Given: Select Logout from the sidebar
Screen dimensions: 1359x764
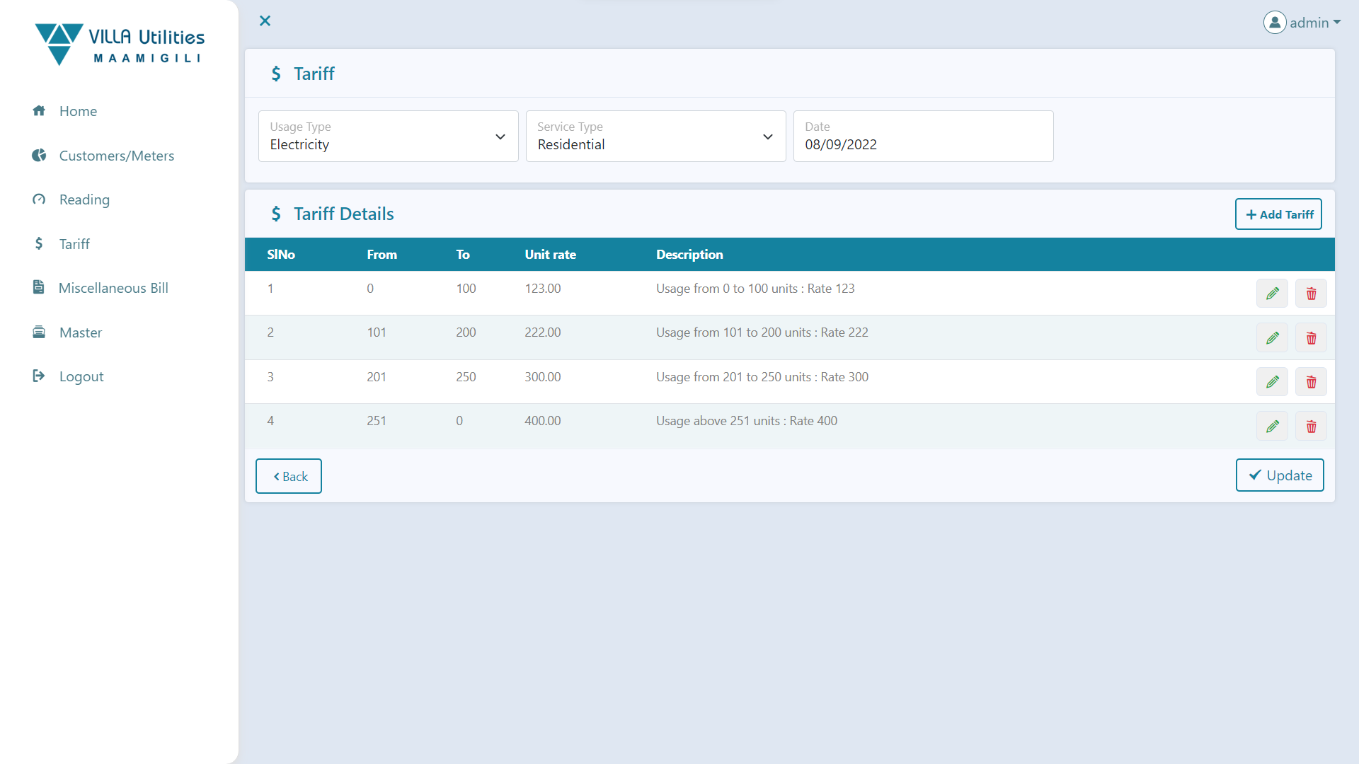Looking at the screenshot, I should click(x=81, y=376).
